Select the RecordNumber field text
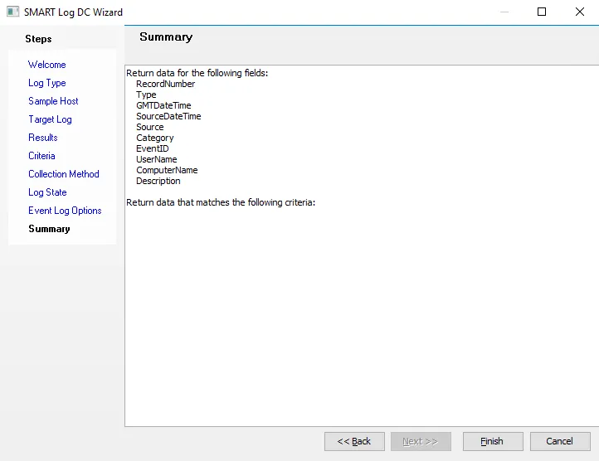 pos(165,84)
